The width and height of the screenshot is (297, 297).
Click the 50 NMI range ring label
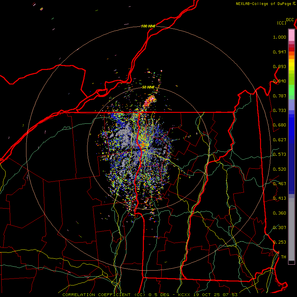coord(148,87)
